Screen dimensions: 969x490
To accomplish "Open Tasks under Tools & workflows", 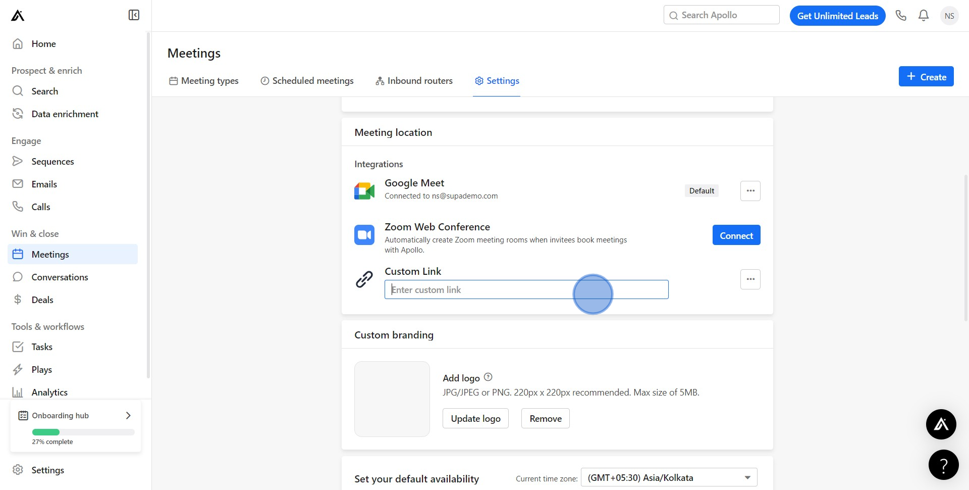I will tap(73, 347).
